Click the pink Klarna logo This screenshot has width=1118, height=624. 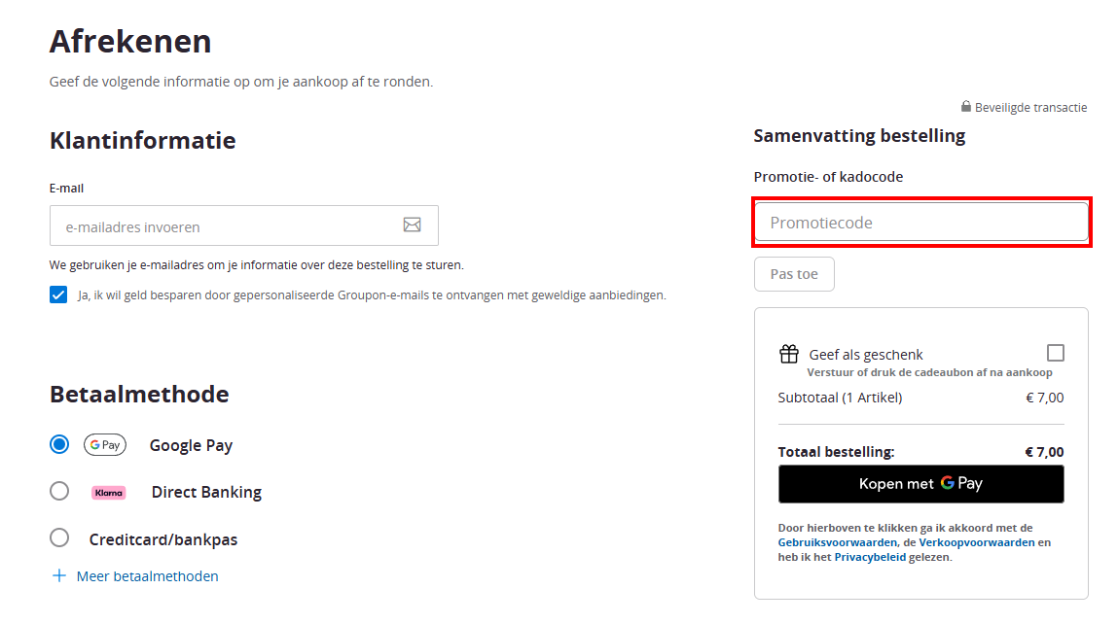click(x=108, y=492)
